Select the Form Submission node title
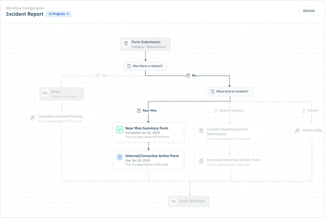325x218 pixels. (146, 42)
